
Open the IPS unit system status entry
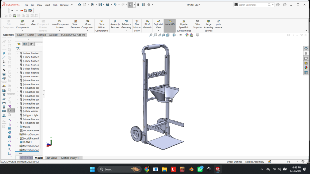point(289,162)
